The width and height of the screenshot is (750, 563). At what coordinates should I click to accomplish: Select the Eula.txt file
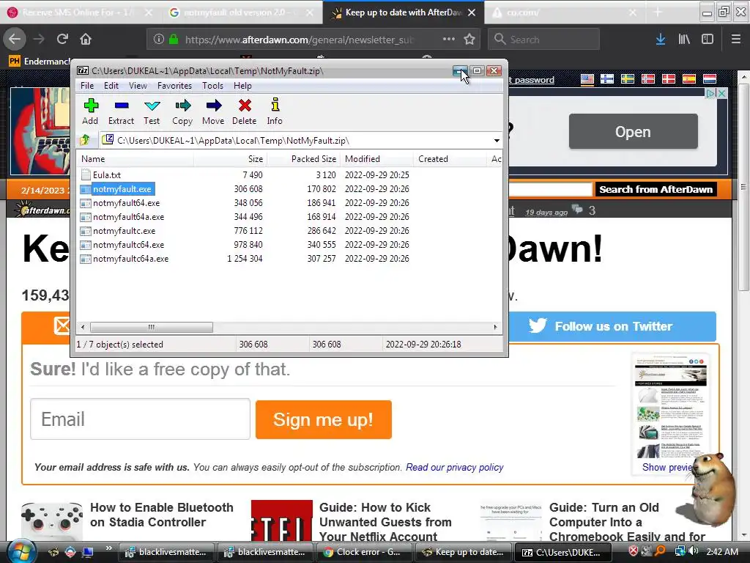pyautogui.click(x=107, y=174)
